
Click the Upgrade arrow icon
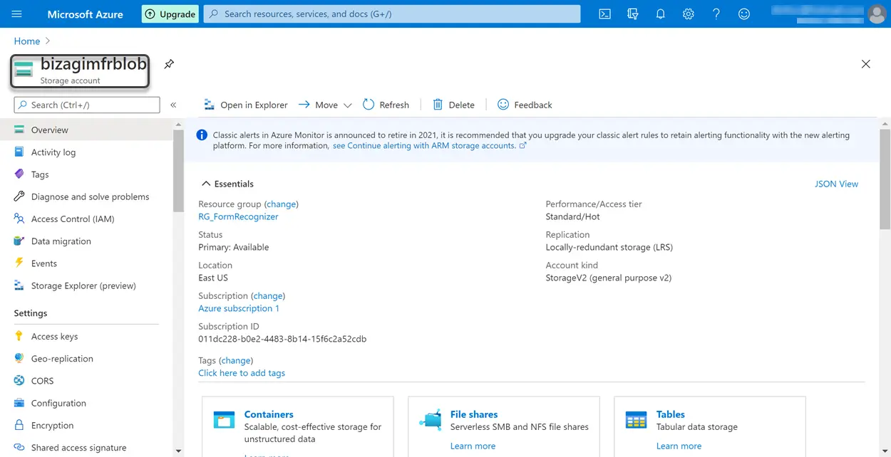150,14
